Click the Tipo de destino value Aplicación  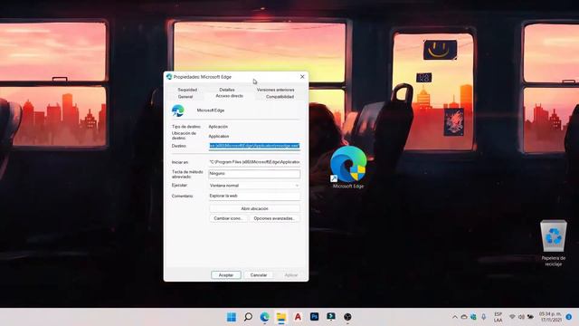218,127
